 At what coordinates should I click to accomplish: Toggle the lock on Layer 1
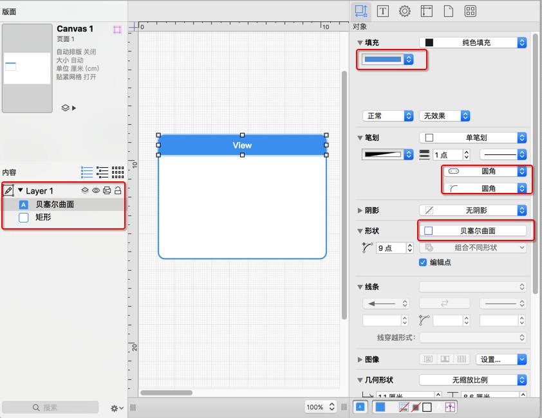118,190
